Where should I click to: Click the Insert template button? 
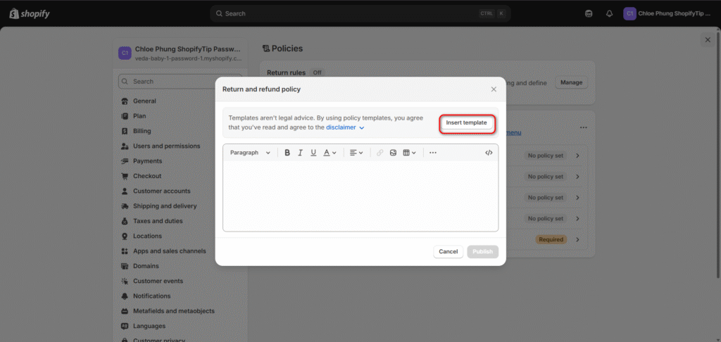pos(466,123)
